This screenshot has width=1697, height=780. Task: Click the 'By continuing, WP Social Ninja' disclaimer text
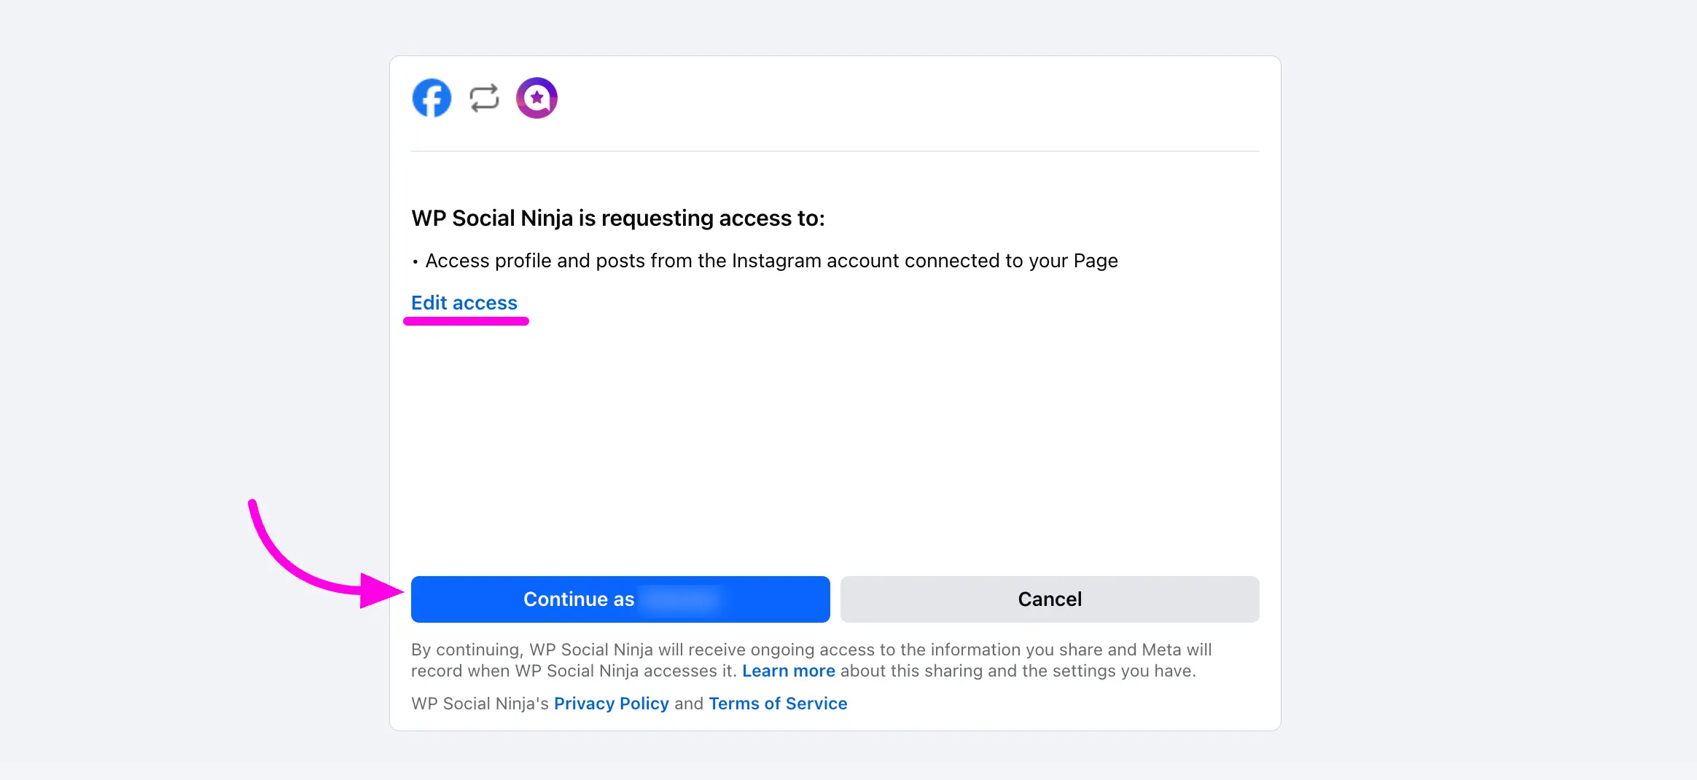[811, 660]
